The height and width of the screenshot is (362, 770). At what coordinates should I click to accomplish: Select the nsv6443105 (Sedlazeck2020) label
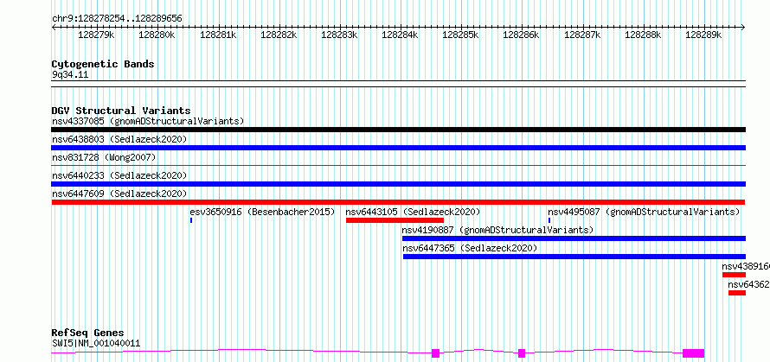(413, 212)
